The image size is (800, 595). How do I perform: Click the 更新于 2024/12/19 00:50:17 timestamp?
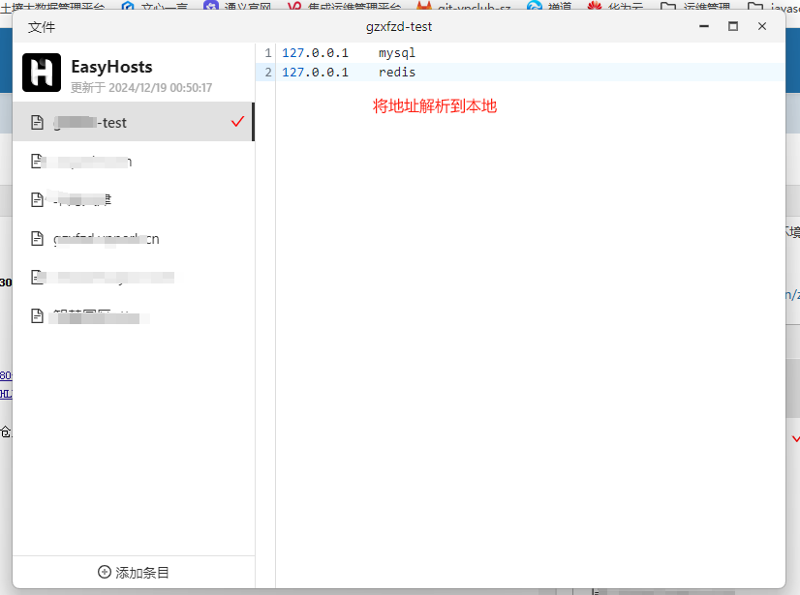[x=141, y=88]
